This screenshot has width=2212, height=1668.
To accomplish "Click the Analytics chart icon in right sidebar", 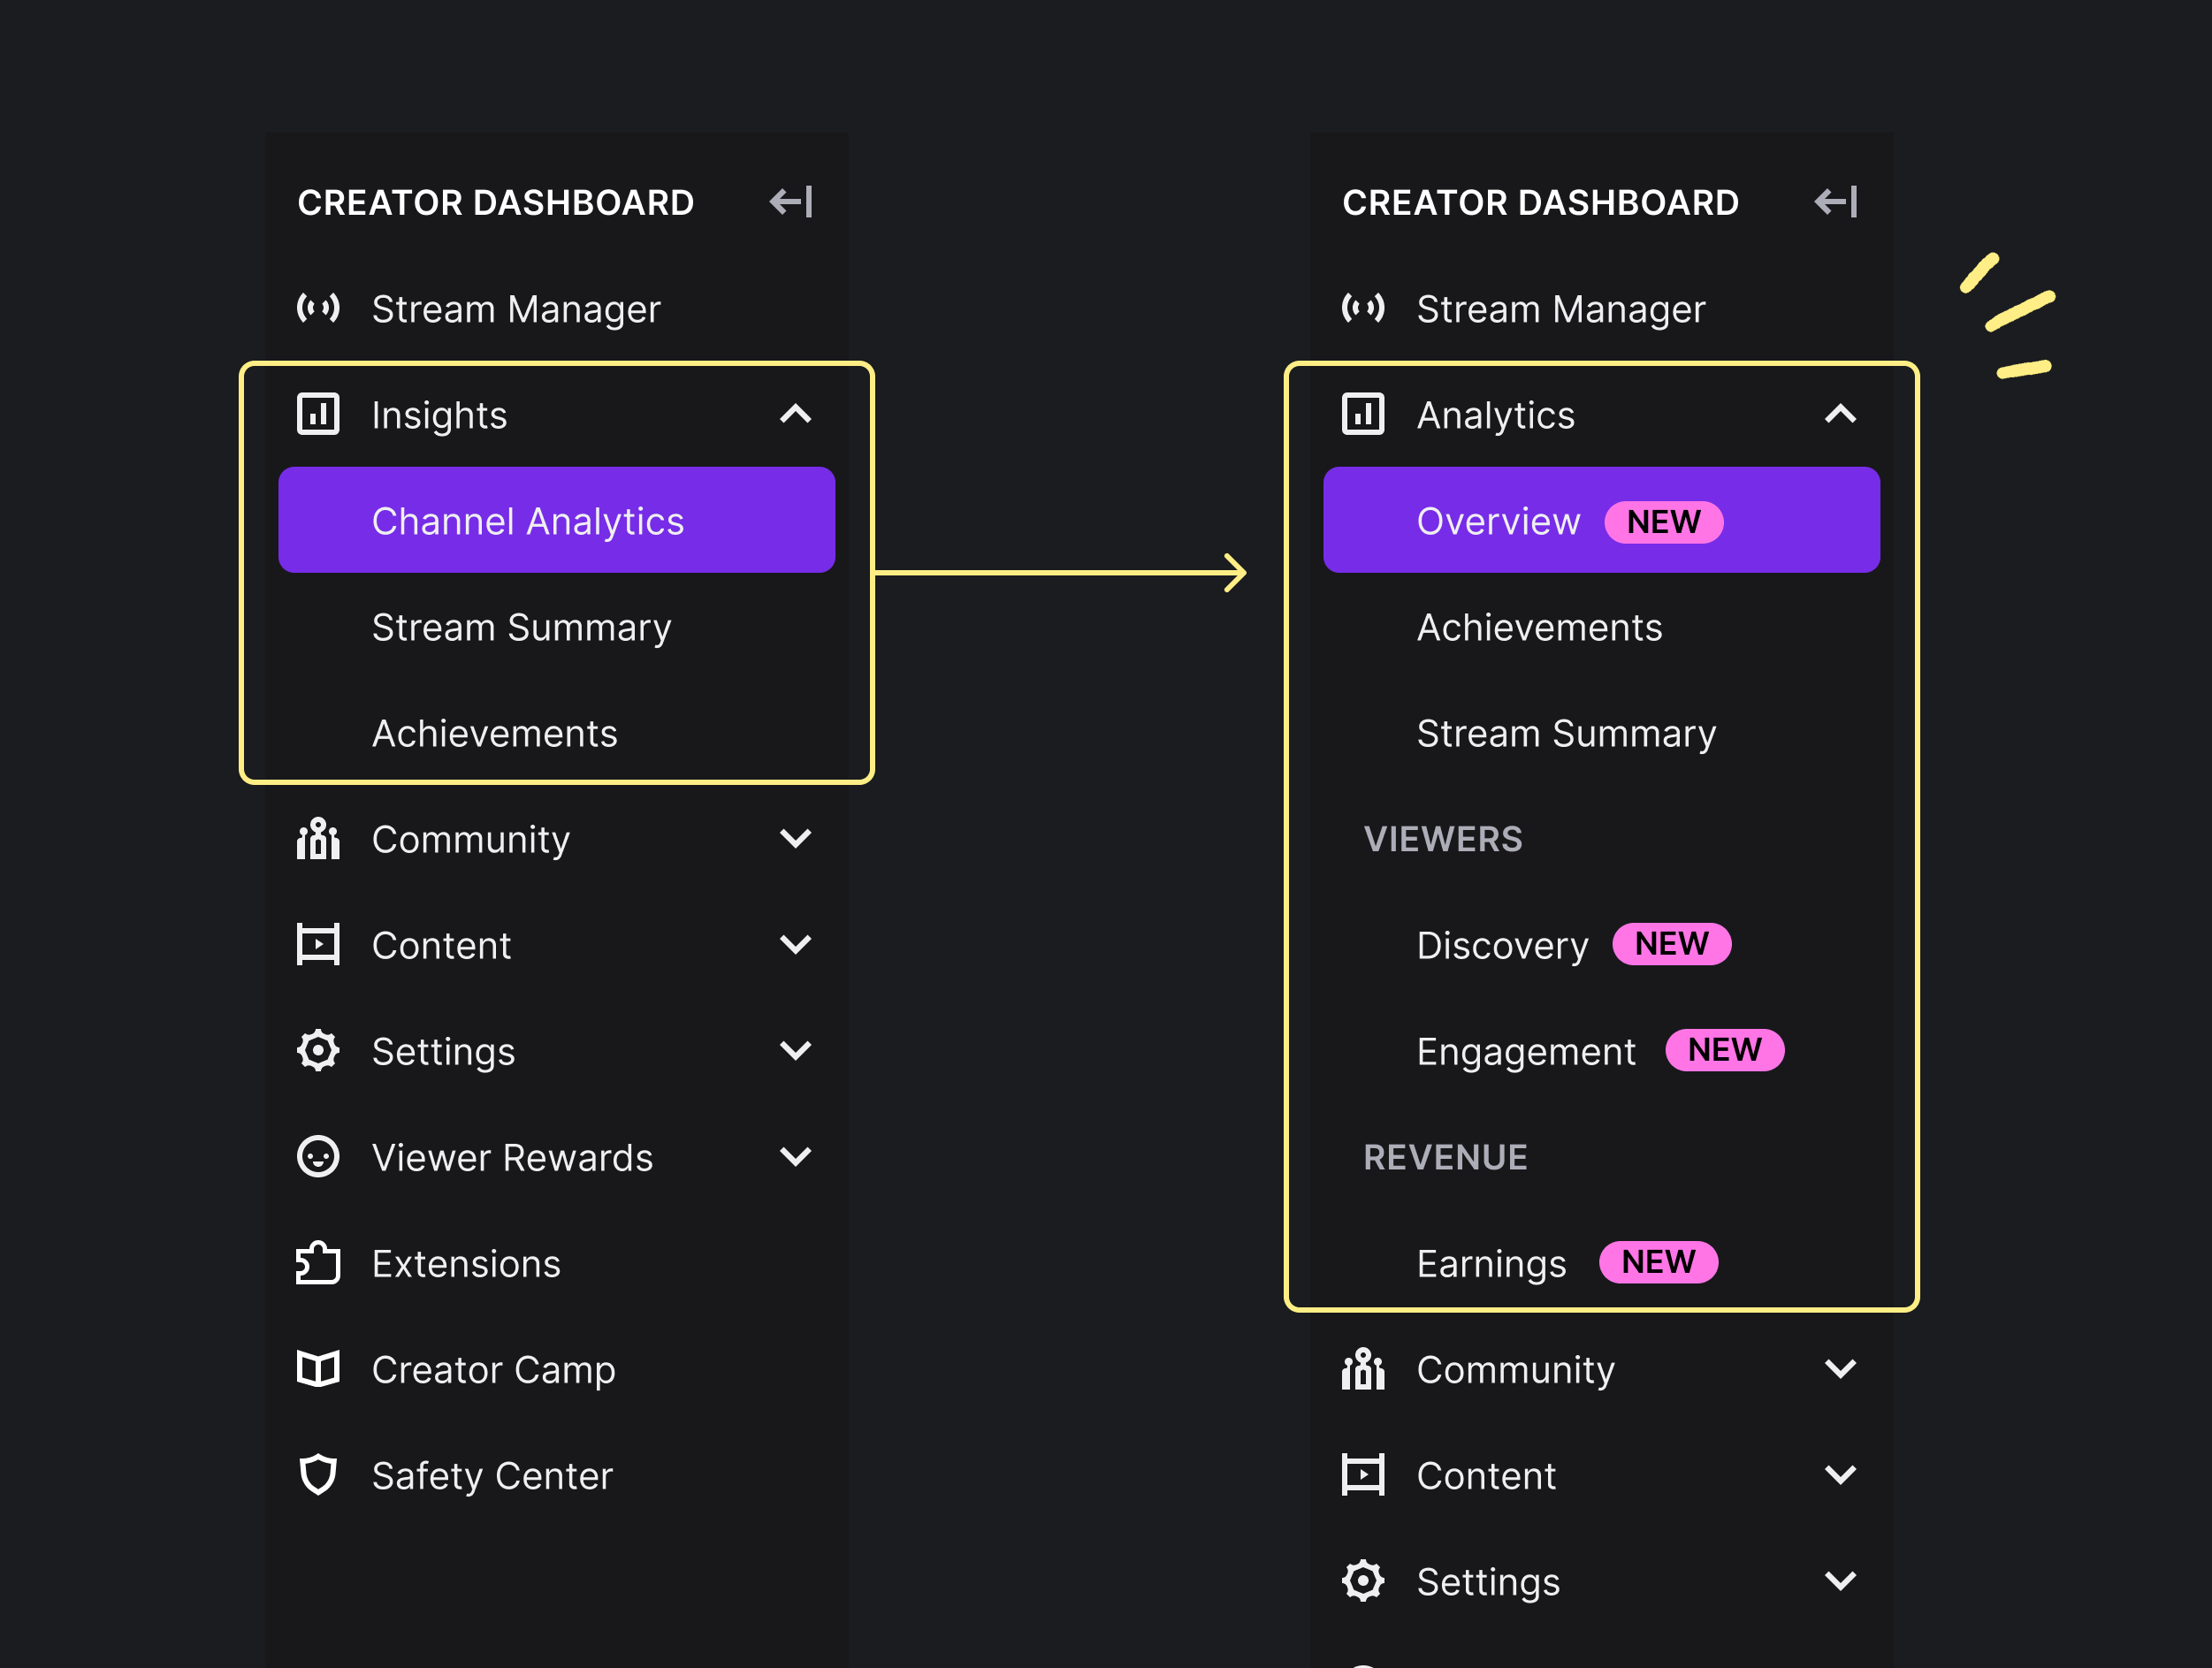I will coord(1362,414).
